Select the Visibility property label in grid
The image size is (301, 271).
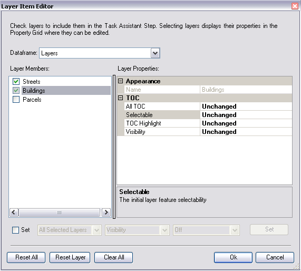(135, 132)
